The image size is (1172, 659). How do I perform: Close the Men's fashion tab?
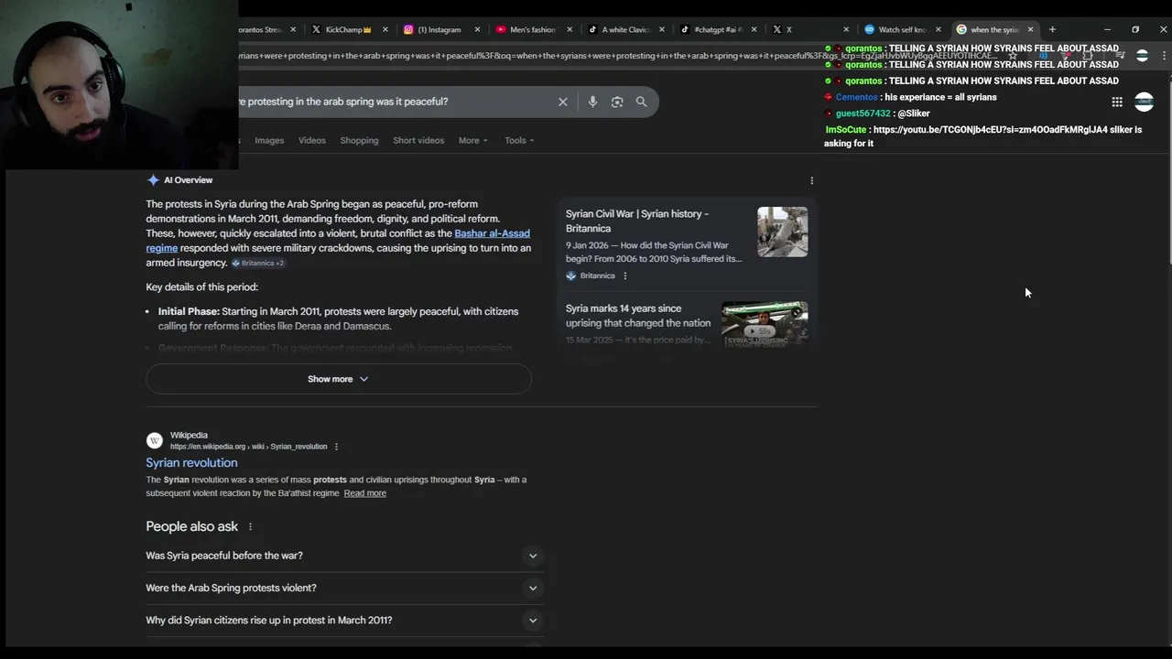570,29
